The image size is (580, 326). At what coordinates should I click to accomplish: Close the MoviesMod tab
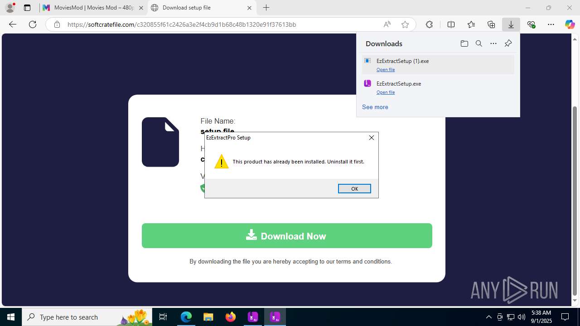pyautogui.click(x=141, y=8)
